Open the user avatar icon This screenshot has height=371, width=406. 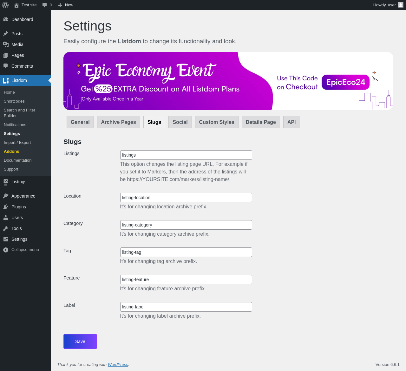[401, 5]
